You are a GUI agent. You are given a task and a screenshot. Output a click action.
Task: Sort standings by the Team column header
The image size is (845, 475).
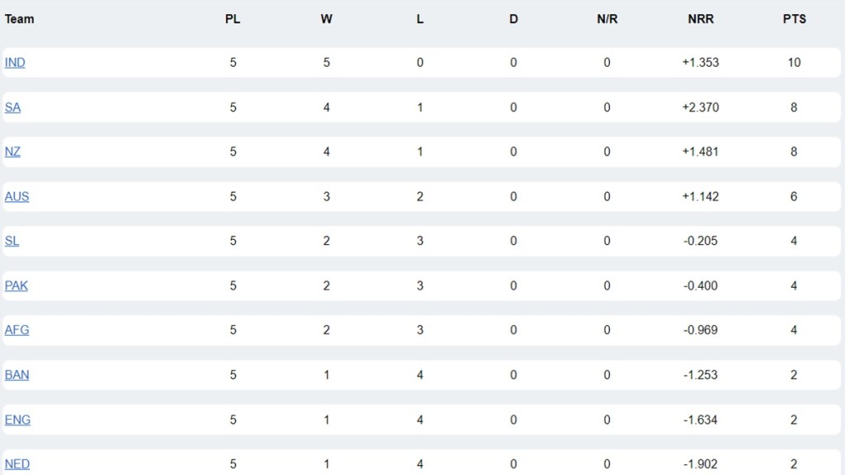pos(19,19)
